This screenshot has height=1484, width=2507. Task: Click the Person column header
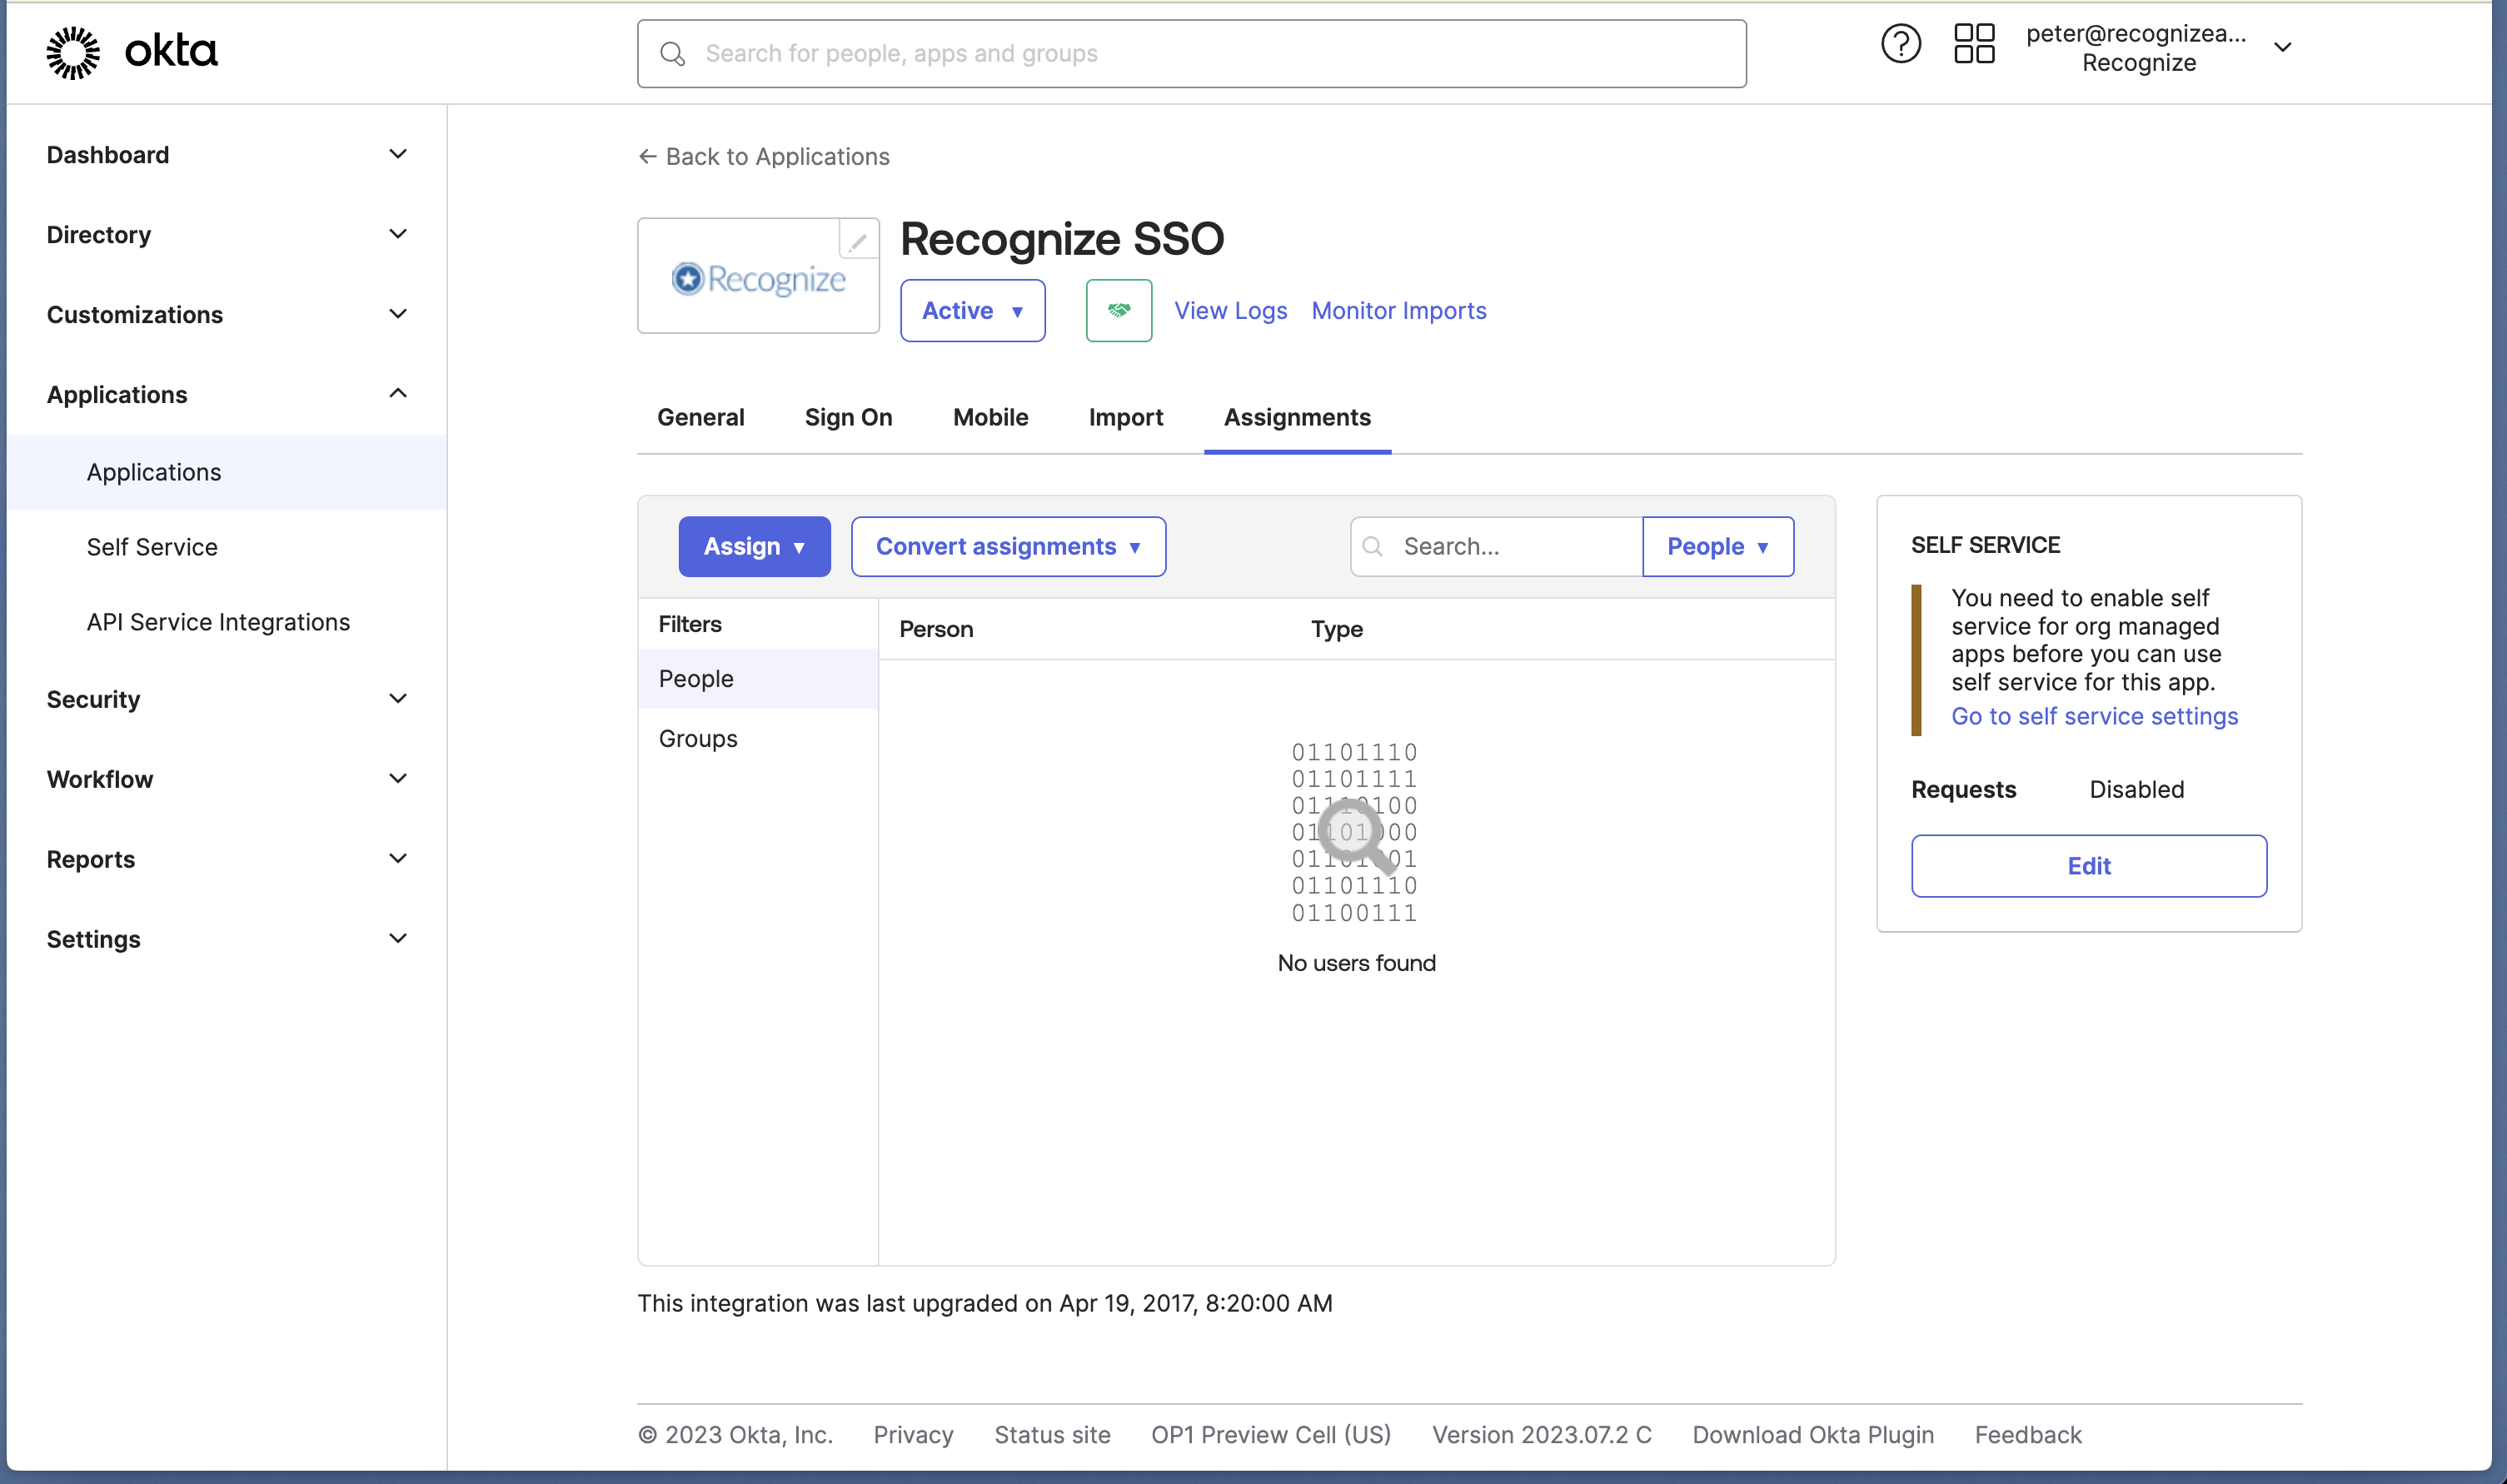click(936, 629)
